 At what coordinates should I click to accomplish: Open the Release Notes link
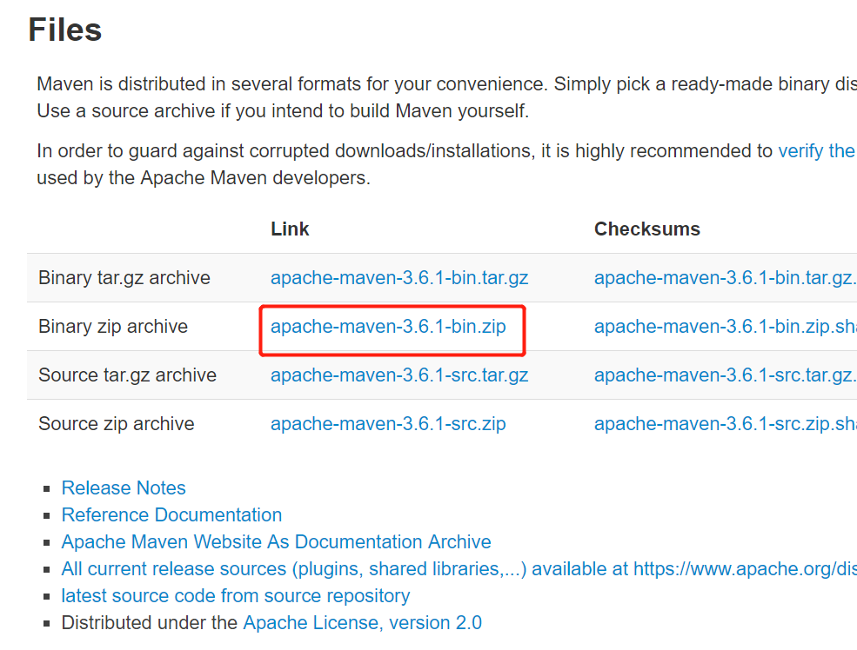click(123, 487)
